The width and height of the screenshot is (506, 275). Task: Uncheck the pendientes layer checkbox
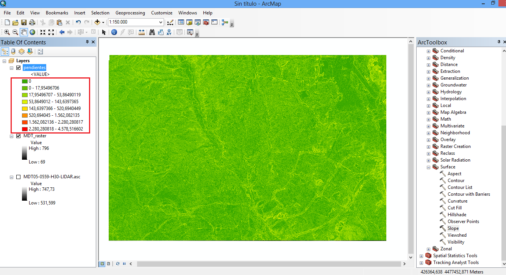[x=18, y=68]
